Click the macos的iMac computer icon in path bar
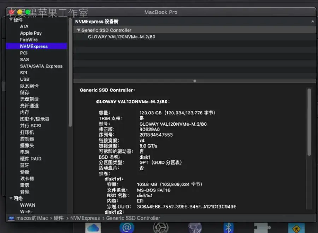This screenshot has width=318, height=233. tap(12, 218)
